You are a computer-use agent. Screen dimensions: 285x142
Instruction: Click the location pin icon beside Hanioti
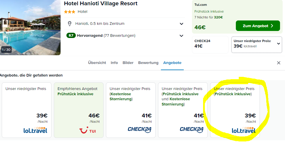(x=69, y=24)
